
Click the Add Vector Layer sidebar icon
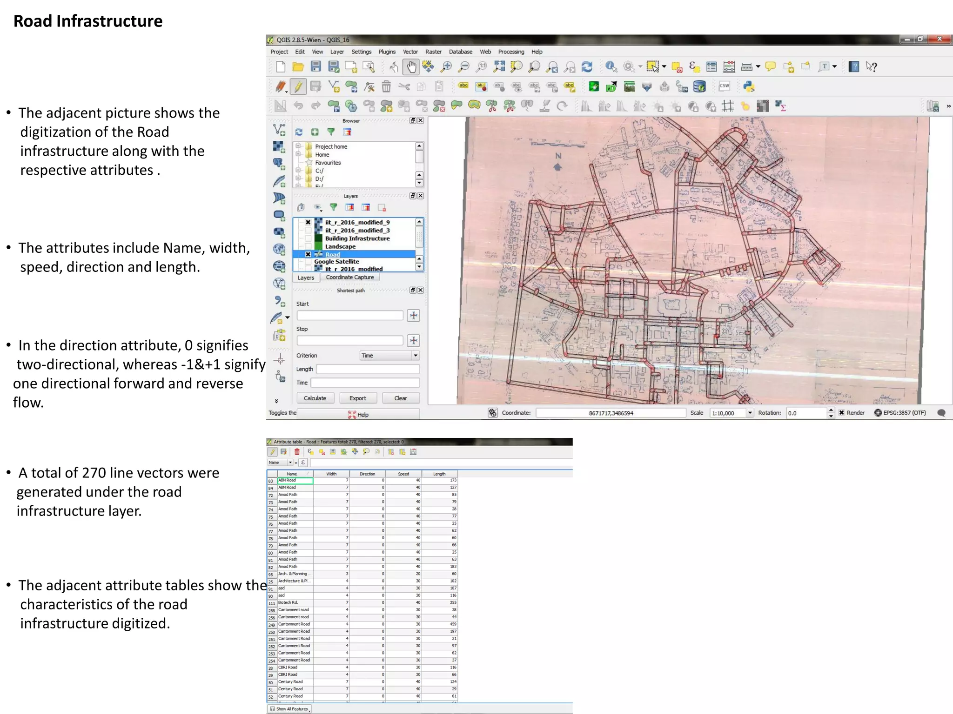click(279, 130)
